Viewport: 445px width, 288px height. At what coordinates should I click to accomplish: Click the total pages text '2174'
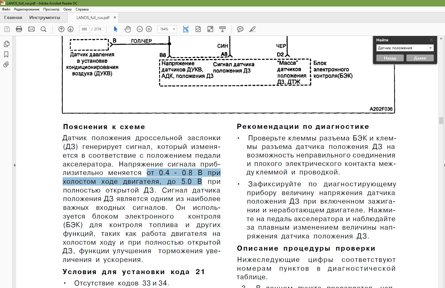pyautogui.click(x=98, y=29)
